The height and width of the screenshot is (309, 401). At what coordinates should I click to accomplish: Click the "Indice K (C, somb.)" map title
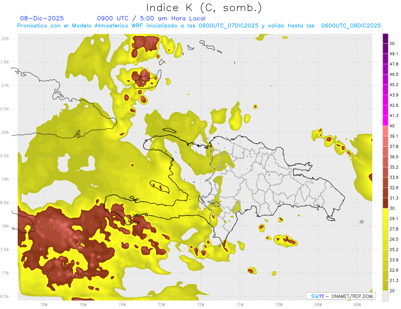coord(204,8)
